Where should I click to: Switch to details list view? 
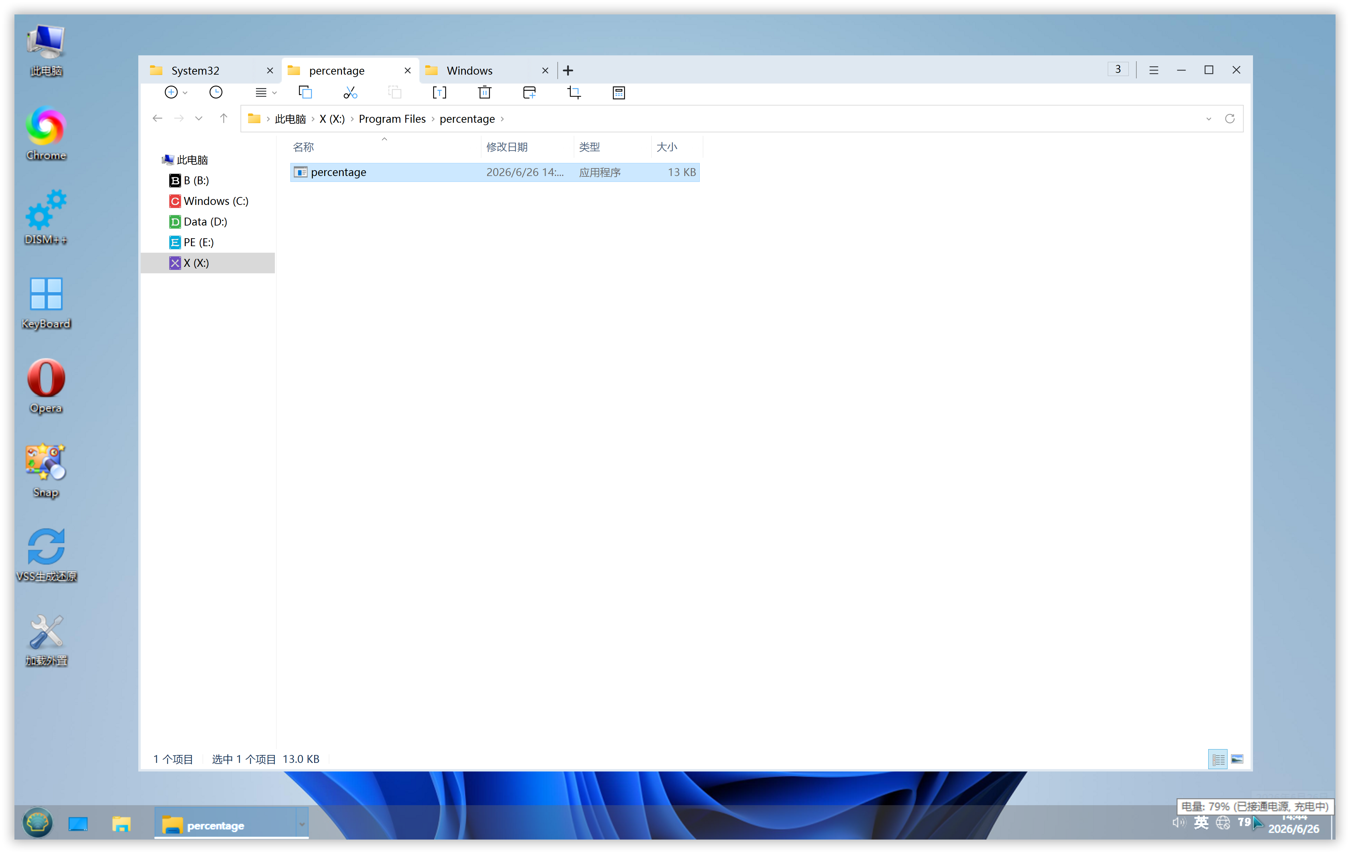click(x=1218, y=759)
